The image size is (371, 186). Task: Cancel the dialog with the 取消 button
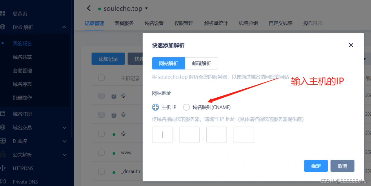[342, 166]
